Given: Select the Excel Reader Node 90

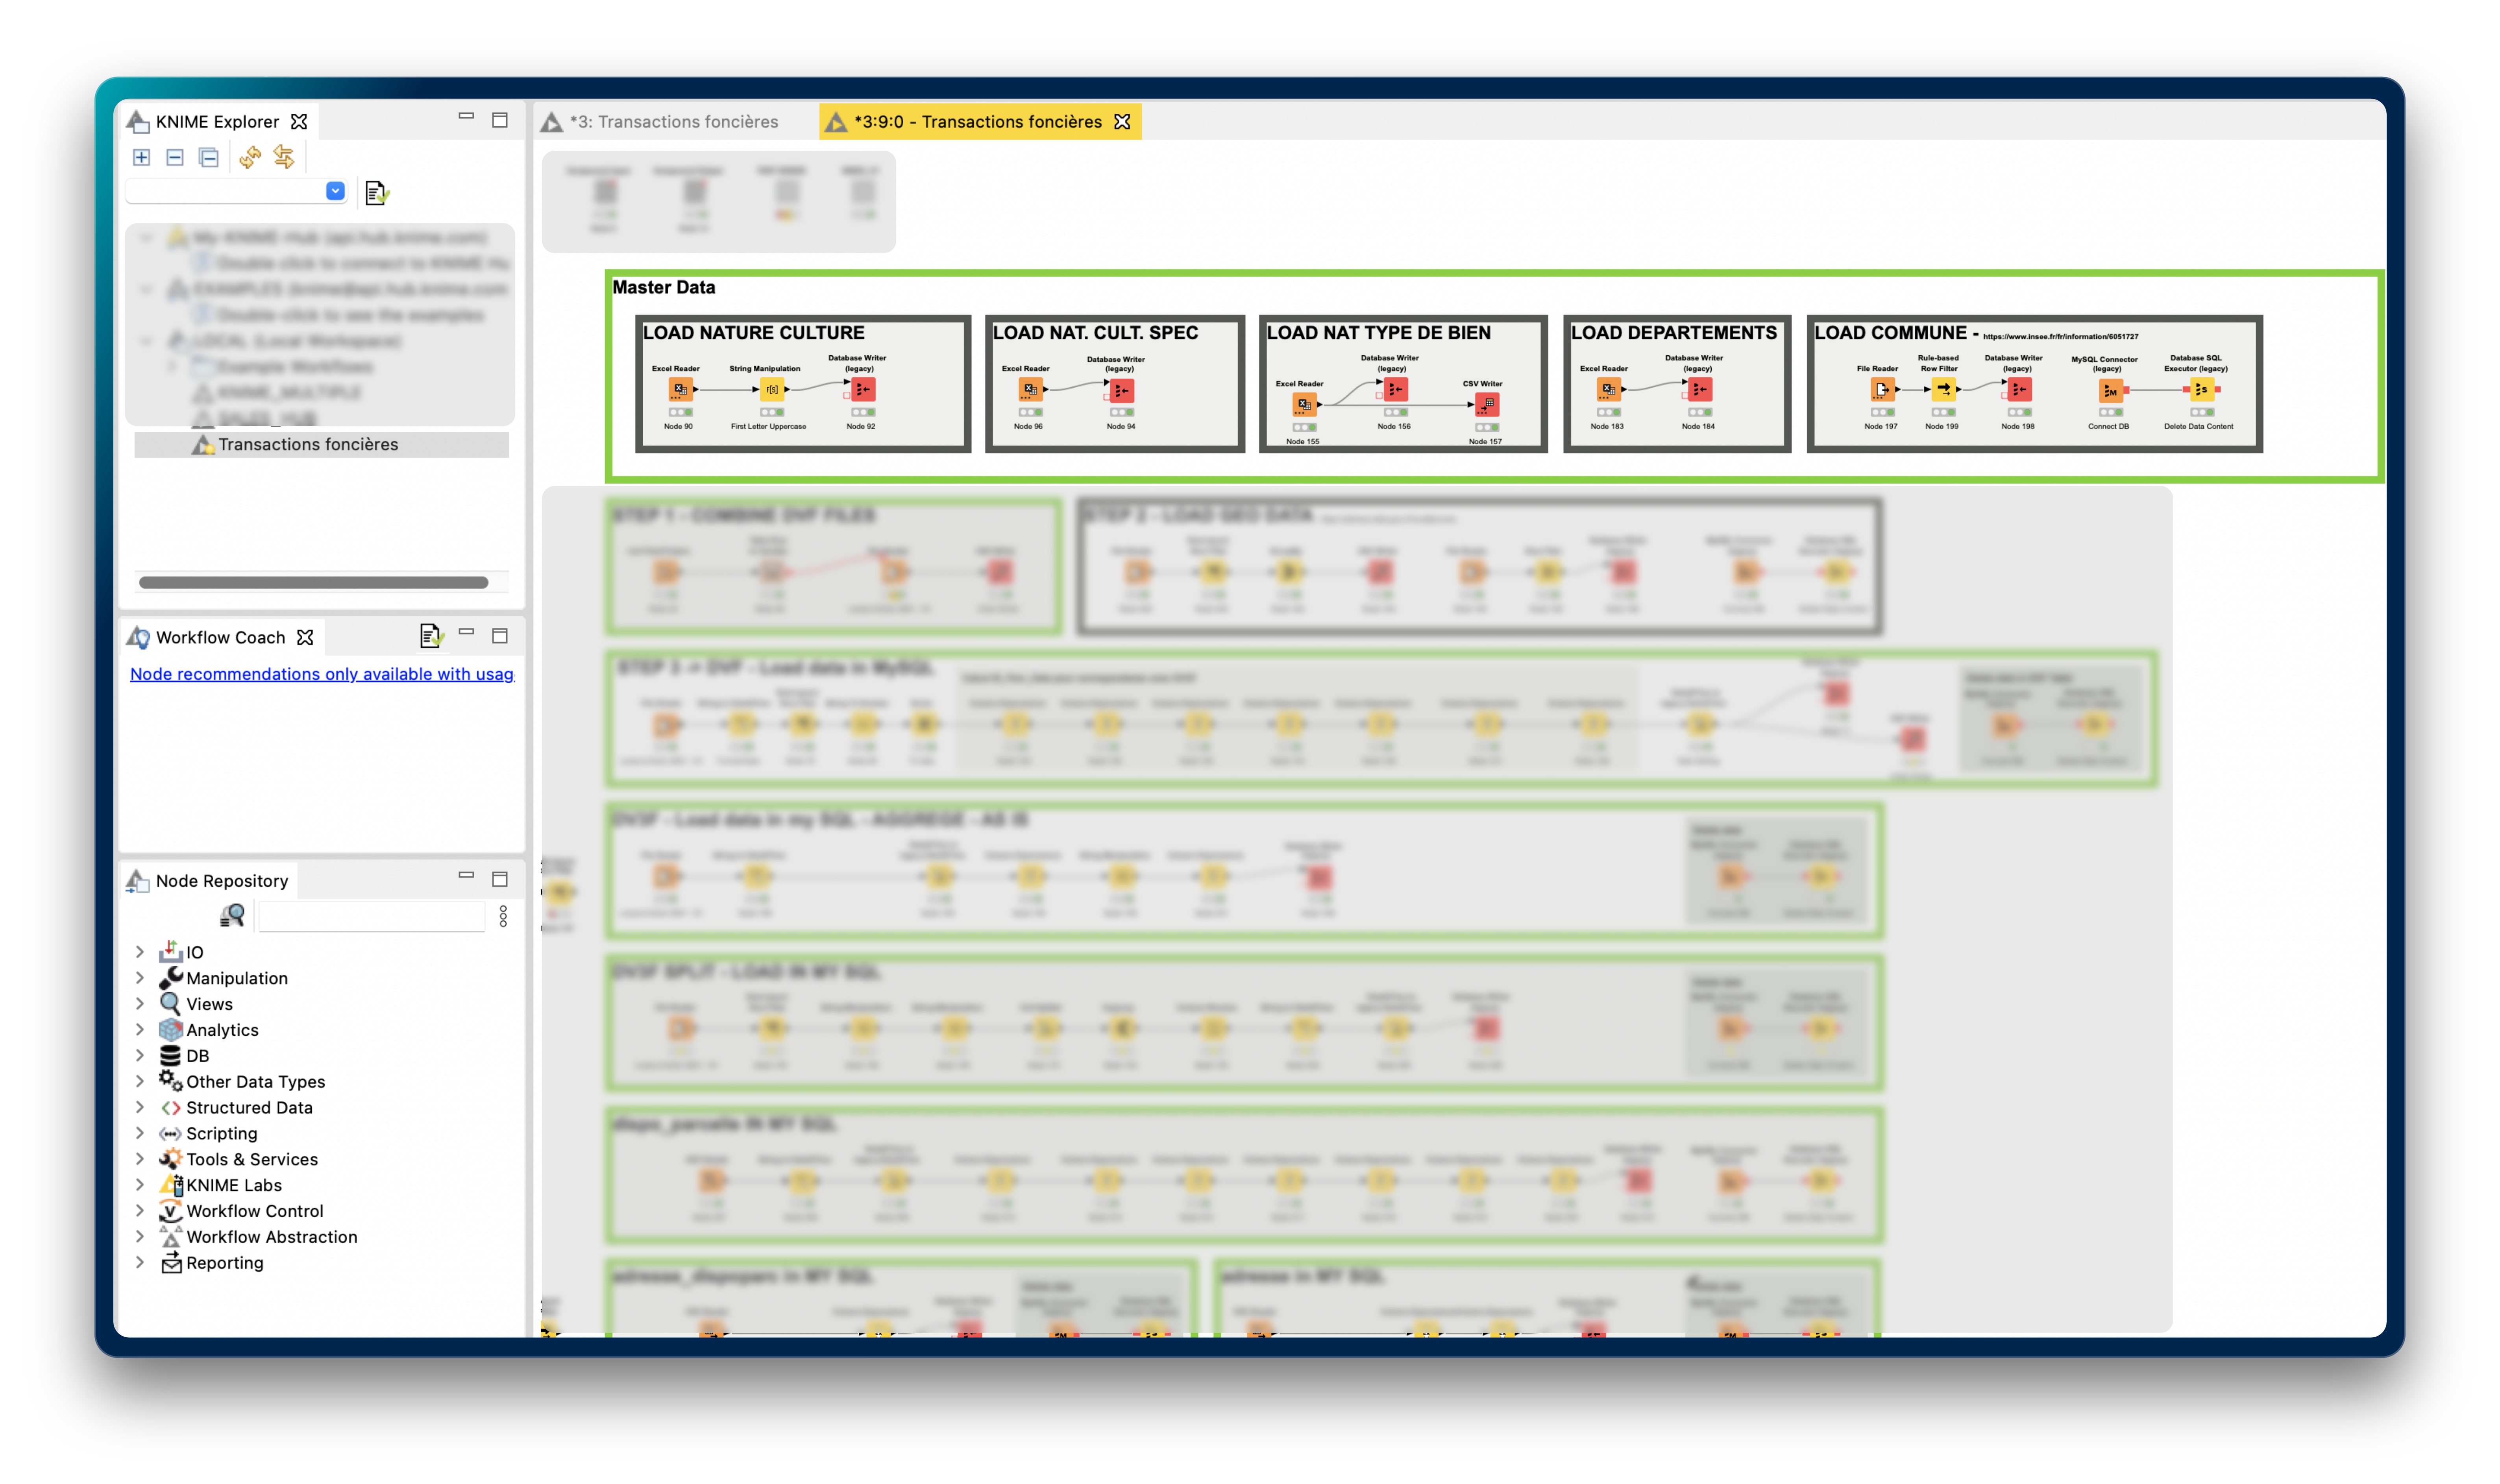Looking at the screenshot, I should 680,390.
